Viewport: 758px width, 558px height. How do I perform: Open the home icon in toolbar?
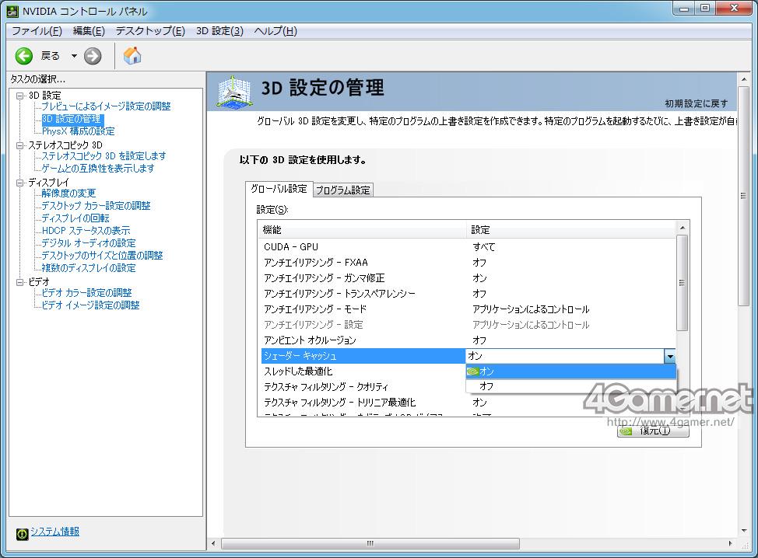pyautogui.click(x=132, y=56)
